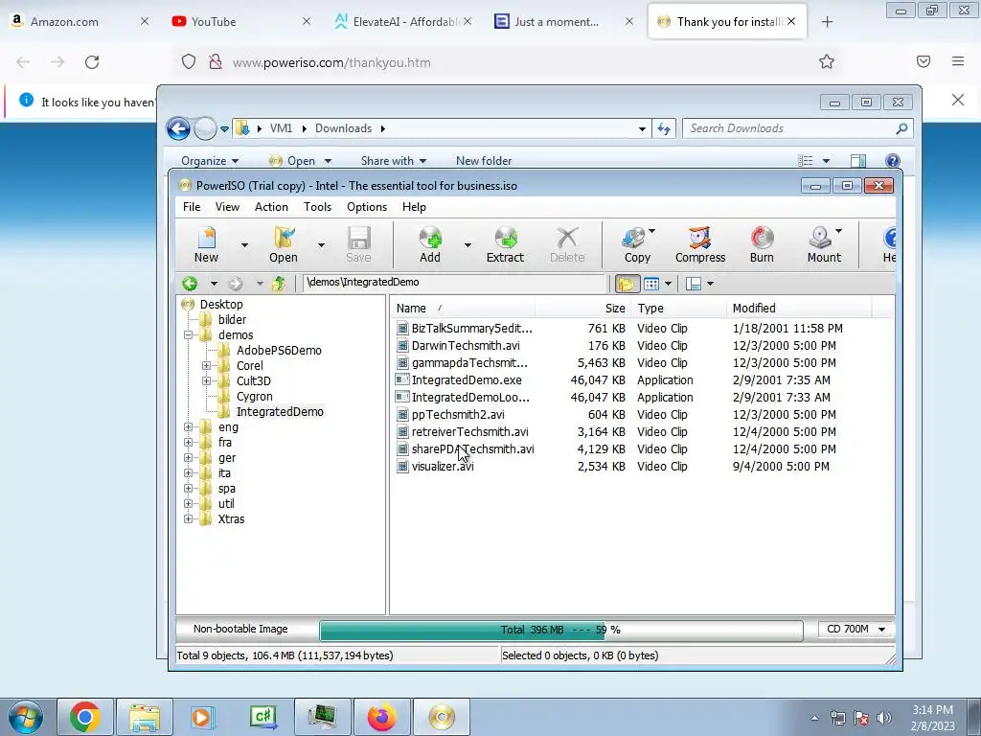
Task: Expand the Xtras folder tree node
Action: click(x=188, y=518)
